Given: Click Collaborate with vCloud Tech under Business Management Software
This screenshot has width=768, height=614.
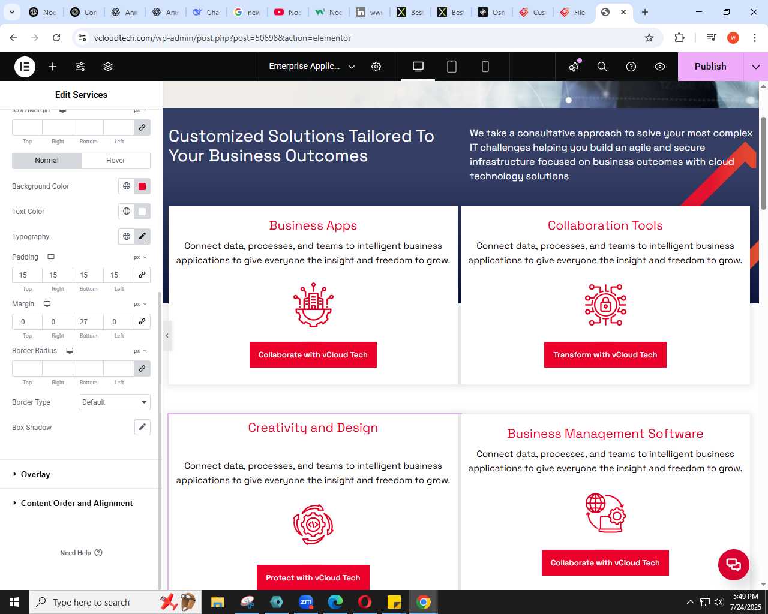Looking at the screenshot, I should click(605, 563).
